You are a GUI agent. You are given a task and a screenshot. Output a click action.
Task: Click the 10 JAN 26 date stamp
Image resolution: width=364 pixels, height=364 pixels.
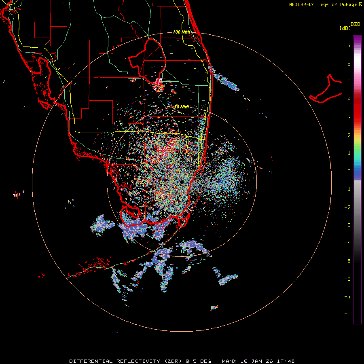pyautogui.click(x=256, y=361)
